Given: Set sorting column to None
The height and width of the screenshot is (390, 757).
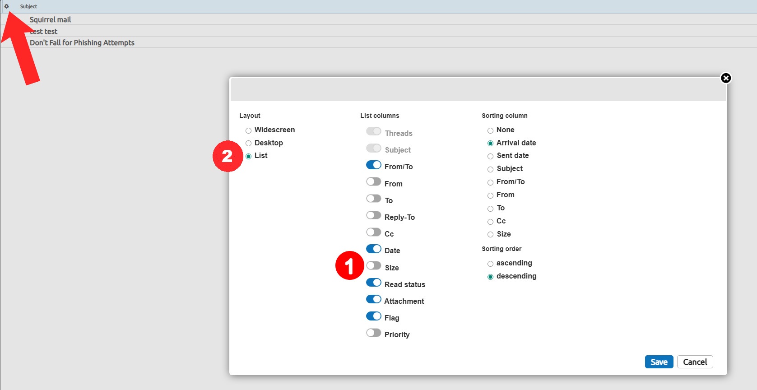Looking at the screenshot, I should click(490, 130).
